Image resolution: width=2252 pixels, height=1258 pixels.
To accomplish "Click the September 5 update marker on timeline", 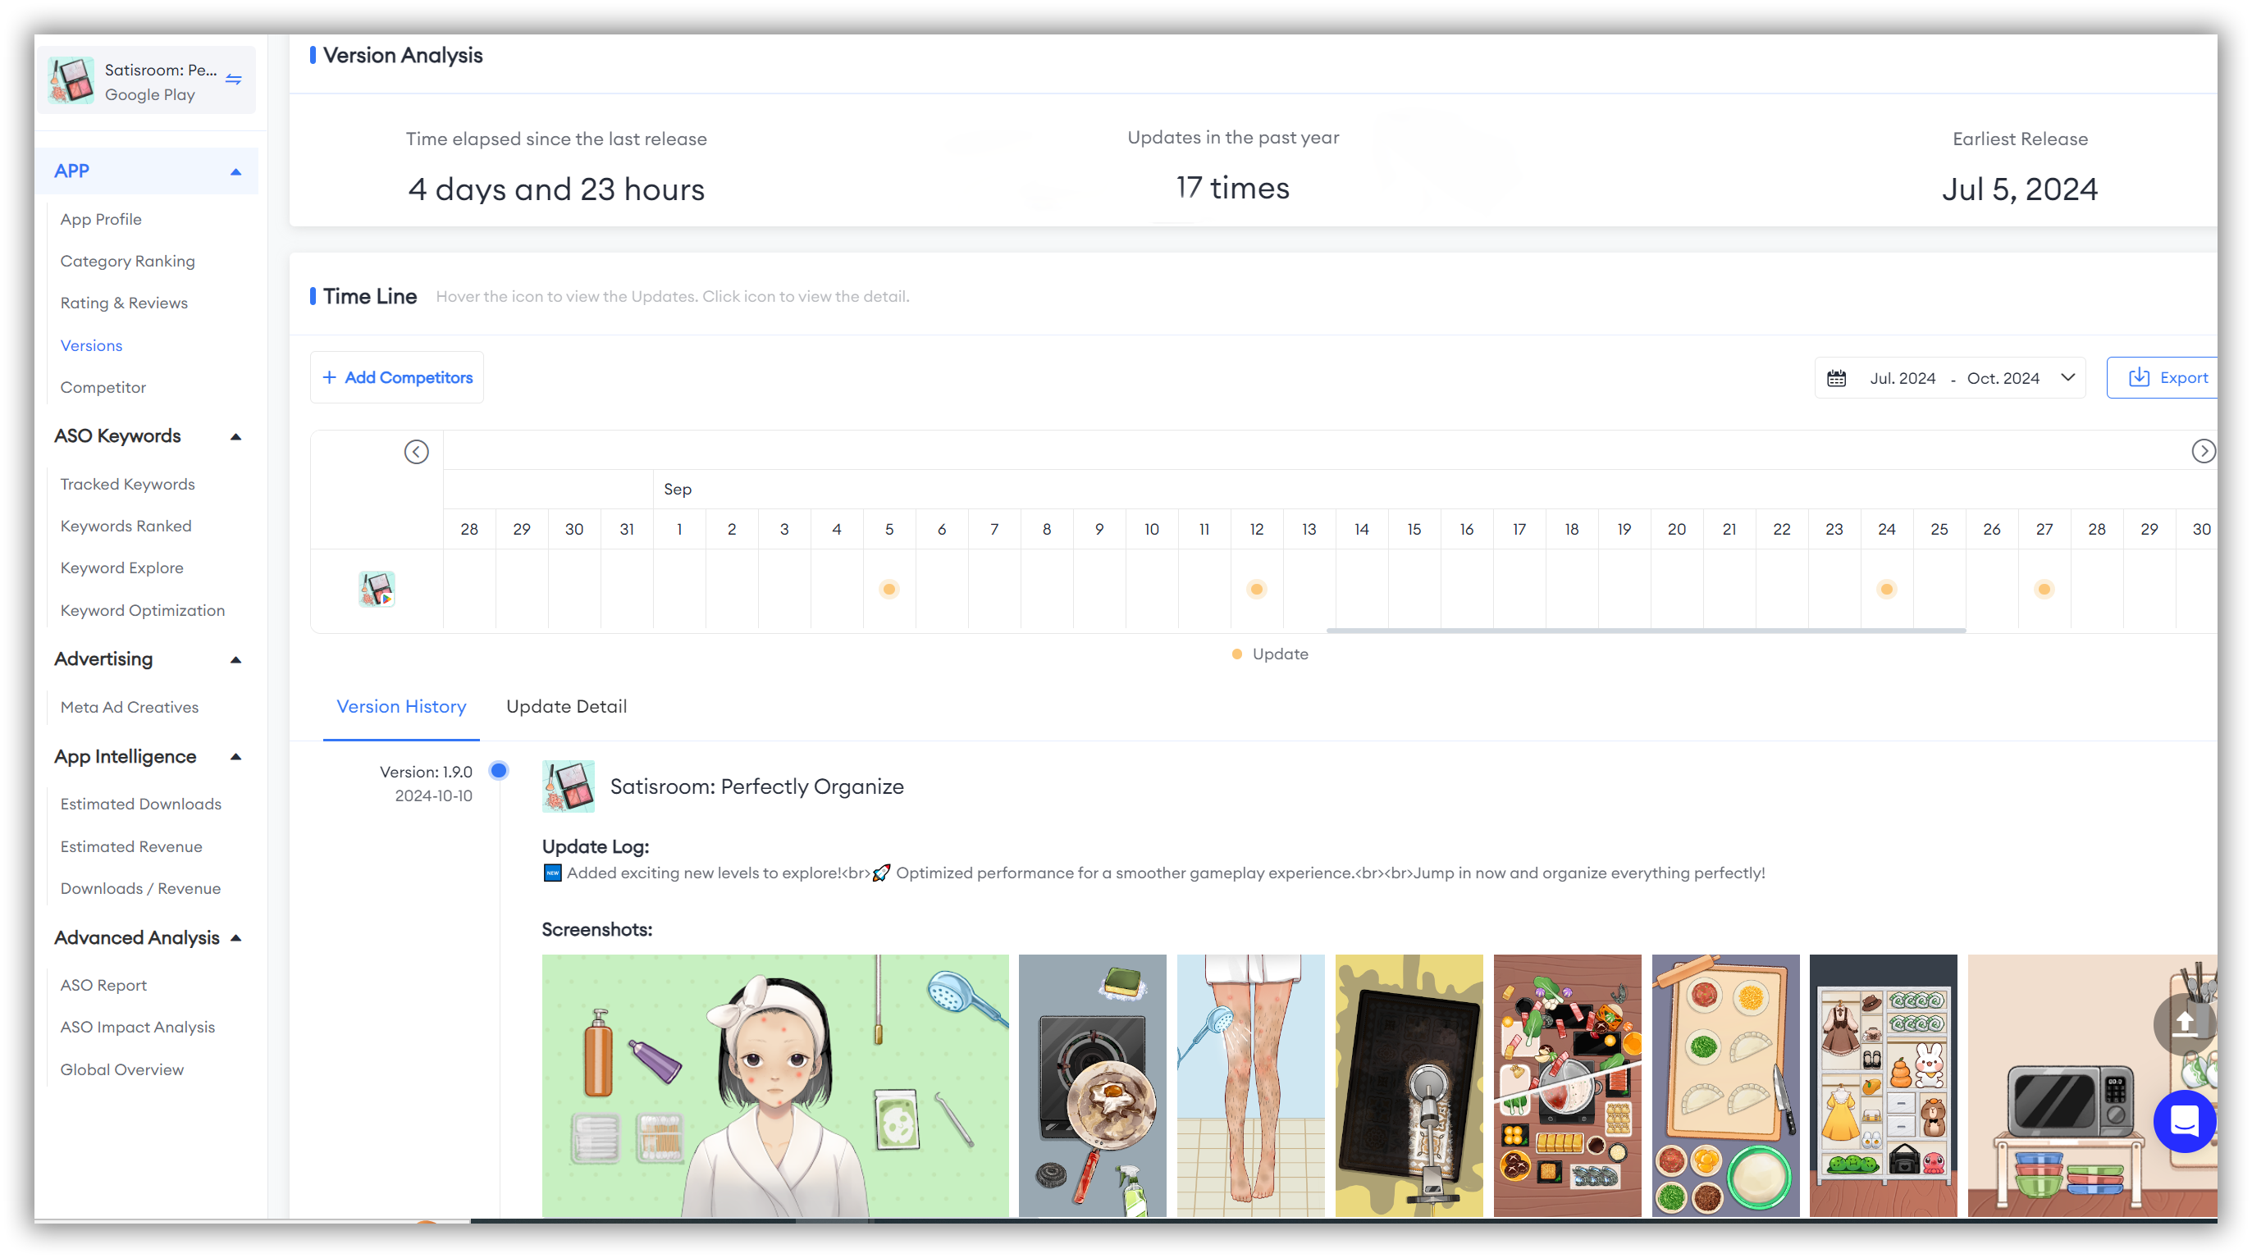I will tap(889, 589).
